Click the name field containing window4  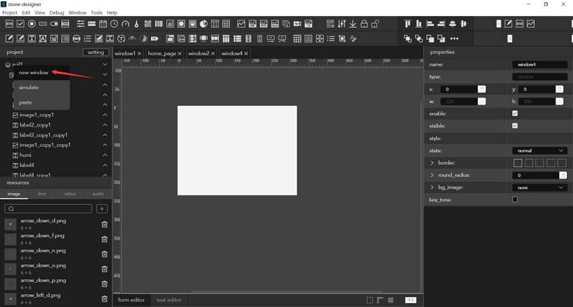[540, 64]
